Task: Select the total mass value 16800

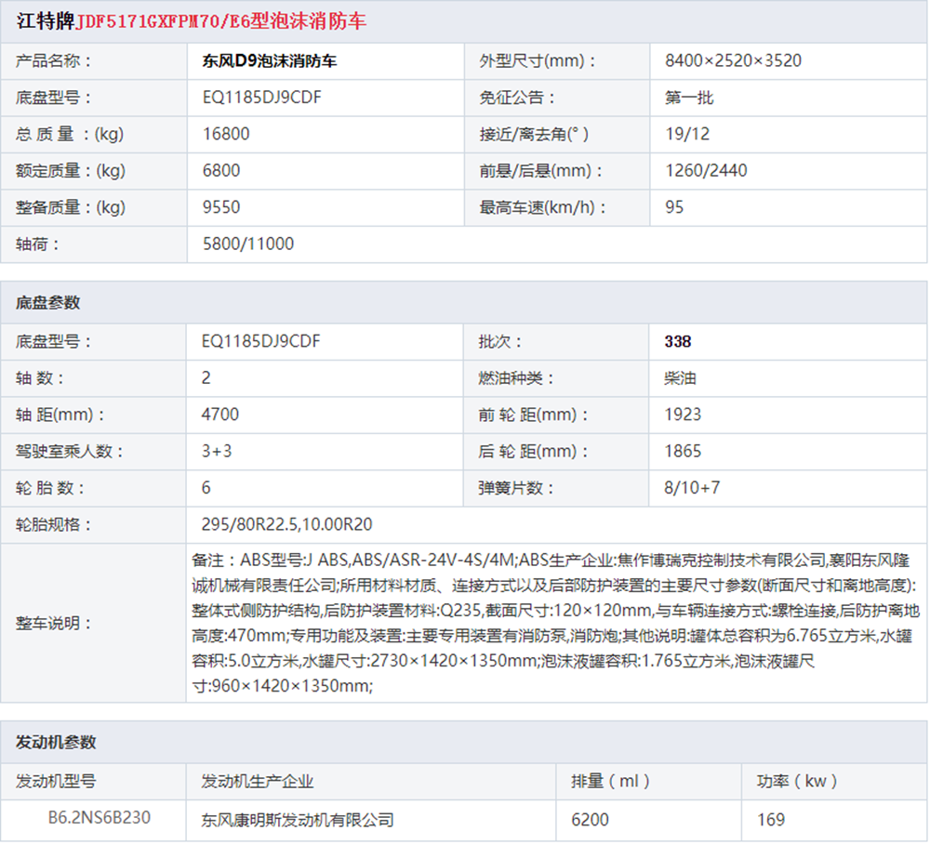Action: [x=226, y=134]
